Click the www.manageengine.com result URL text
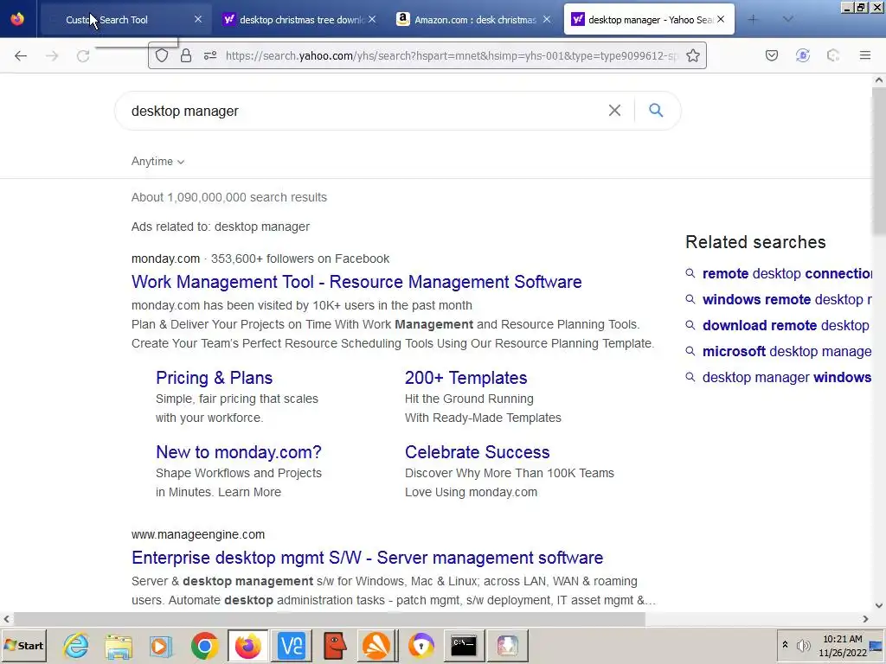The height and width of the screenshot is (664, 886). pos(198,534)
